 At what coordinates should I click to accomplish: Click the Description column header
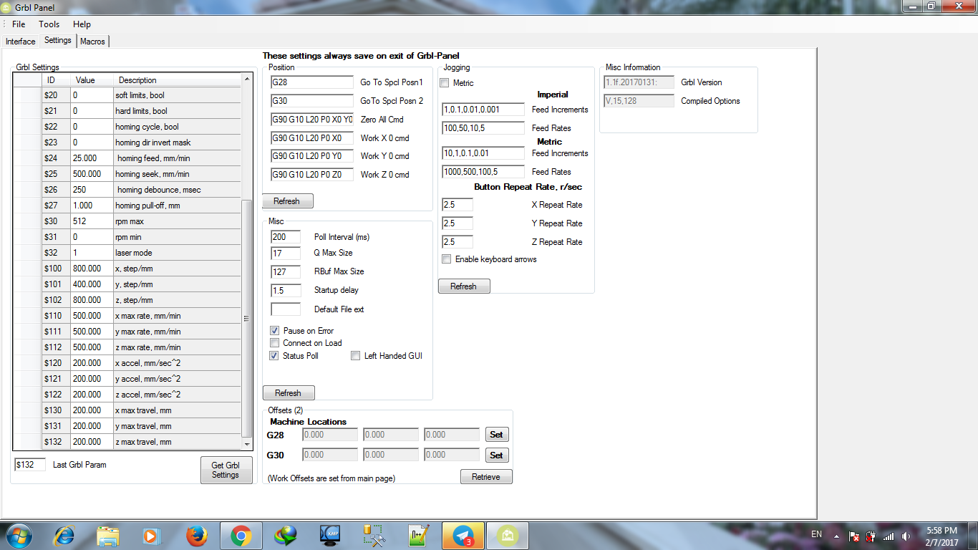pyautogui.click(x=177, y=80)
